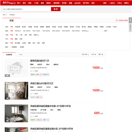Click the free publish listing pencil icon

tap(117, 21)
